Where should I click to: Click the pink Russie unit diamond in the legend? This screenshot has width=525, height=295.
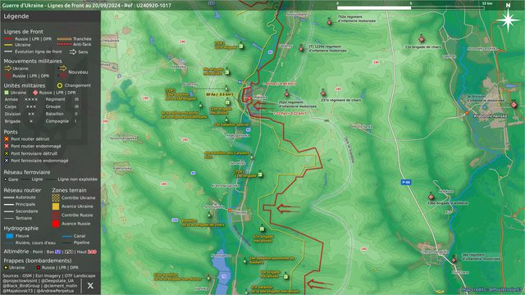35,93
